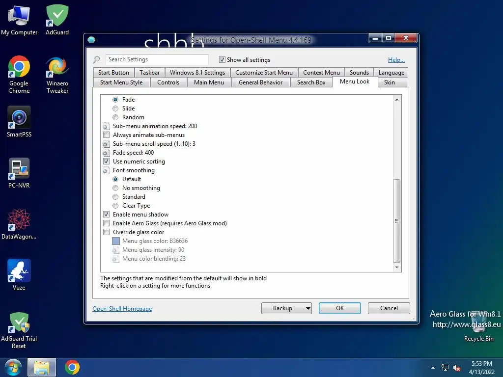The width and height of the screenshot is (503, 377).
Task: Toggle Use numeric sorting checkbox
Action: (106, 162)
